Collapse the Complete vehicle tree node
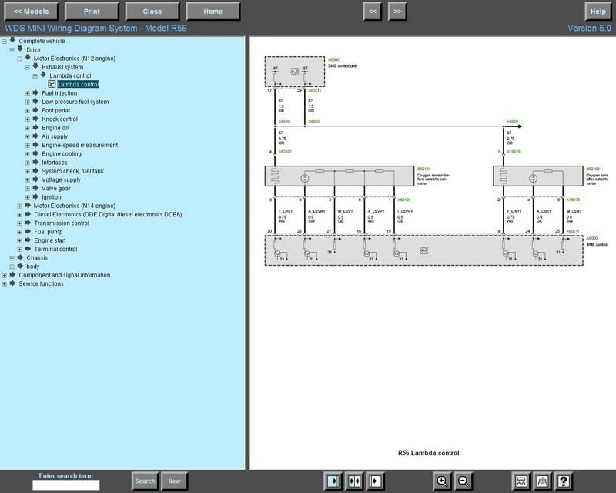616x493 pixels. click(5, 42)
